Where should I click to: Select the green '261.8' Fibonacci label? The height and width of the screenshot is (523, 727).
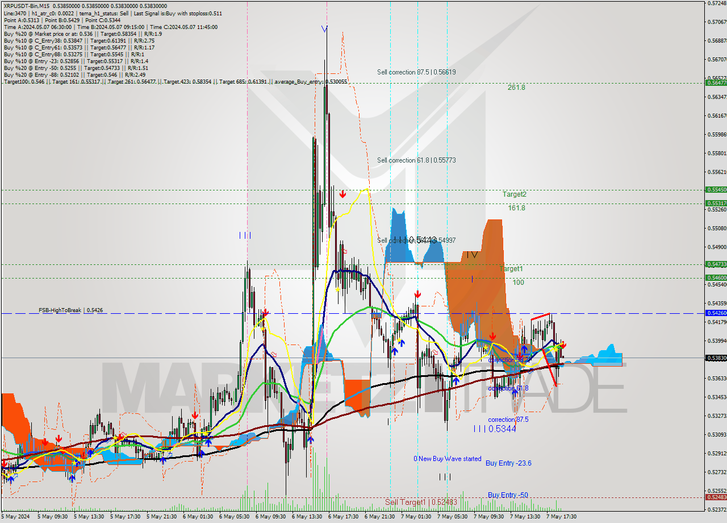pos(516,88)
